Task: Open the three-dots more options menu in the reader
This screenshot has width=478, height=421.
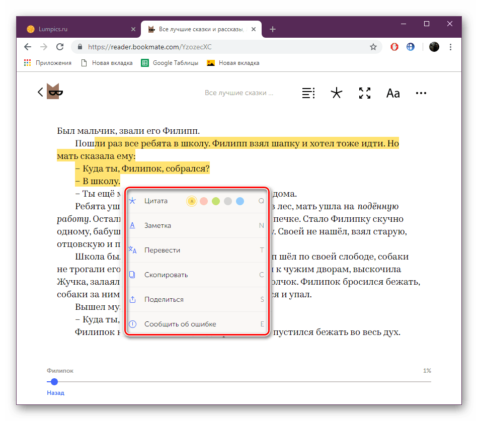Action: (421, 93)
